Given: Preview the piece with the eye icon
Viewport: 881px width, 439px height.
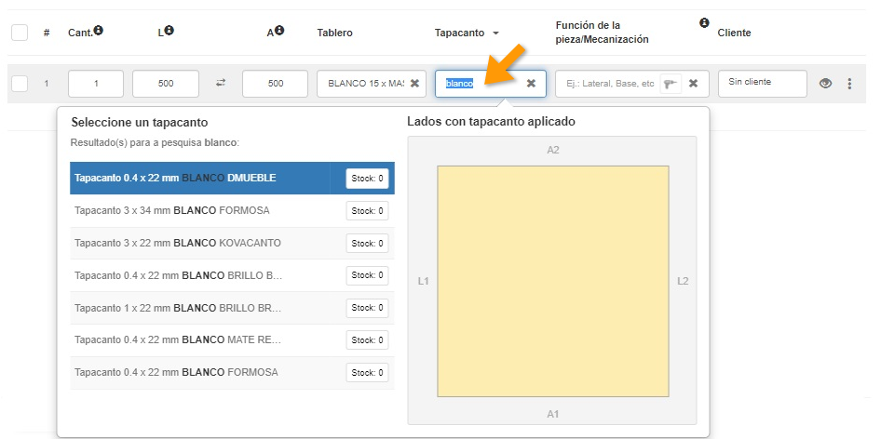Looking at the screenshot, I should click(x=825, y=84).
